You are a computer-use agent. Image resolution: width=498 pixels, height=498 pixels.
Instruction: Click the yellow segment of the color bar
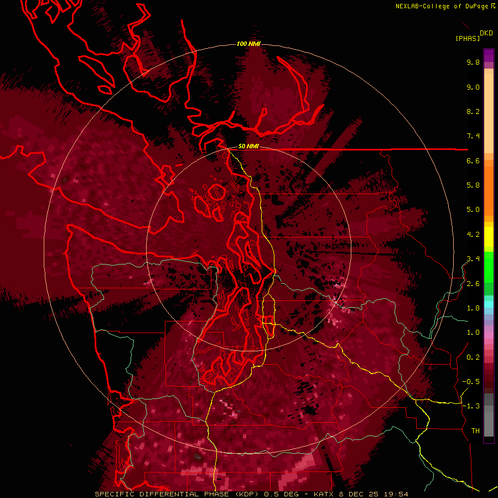pyautogui.click(x=489, y=237)
